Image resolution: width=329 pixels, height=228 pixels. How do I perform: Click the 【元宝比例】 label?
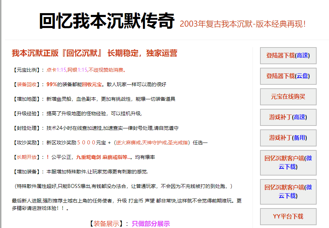pos(27,70)
